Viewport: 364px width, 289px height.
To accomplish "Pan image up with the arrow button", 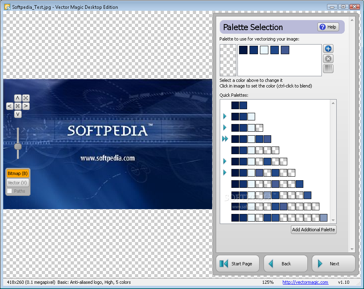I will pyautogui.click(x=18, y=98).
